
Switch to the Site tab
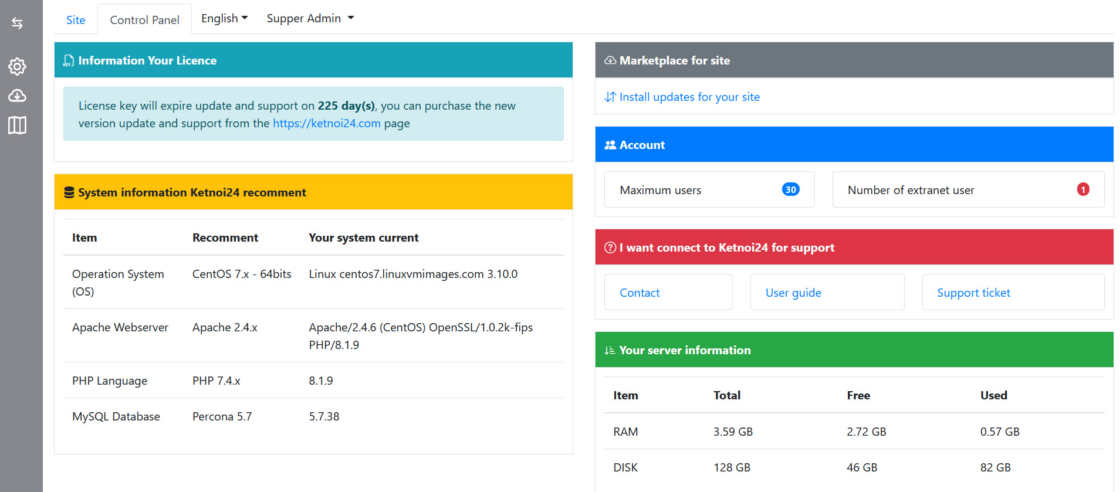point(76,20)
